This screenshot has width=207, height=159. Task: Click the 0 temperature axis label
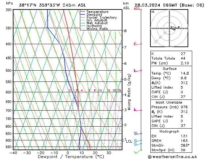coord(68,153)
